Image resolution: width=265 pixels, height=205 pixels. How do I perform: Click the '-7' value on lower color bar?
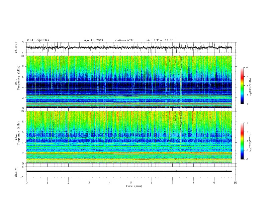(247, 159)
